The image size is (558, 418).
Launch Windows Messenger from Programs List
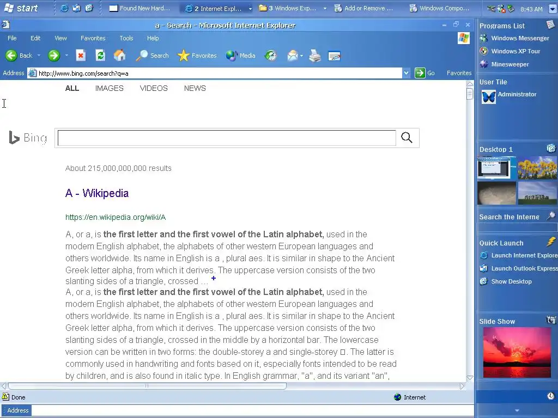514,38
